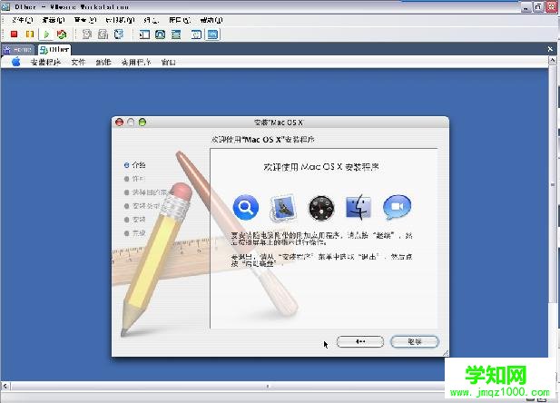The width and height of the screenshot is (560, 403).
Task: Click the installer window green zoom button
Action: 142,123
